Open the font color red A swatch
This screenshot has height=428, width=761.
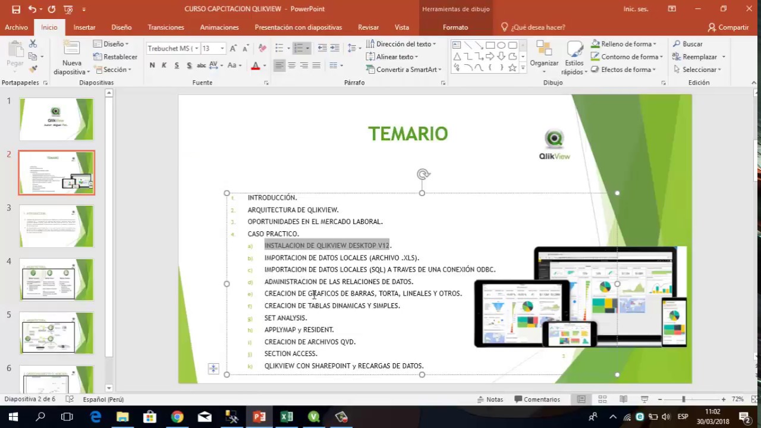[x=256, y=65]
